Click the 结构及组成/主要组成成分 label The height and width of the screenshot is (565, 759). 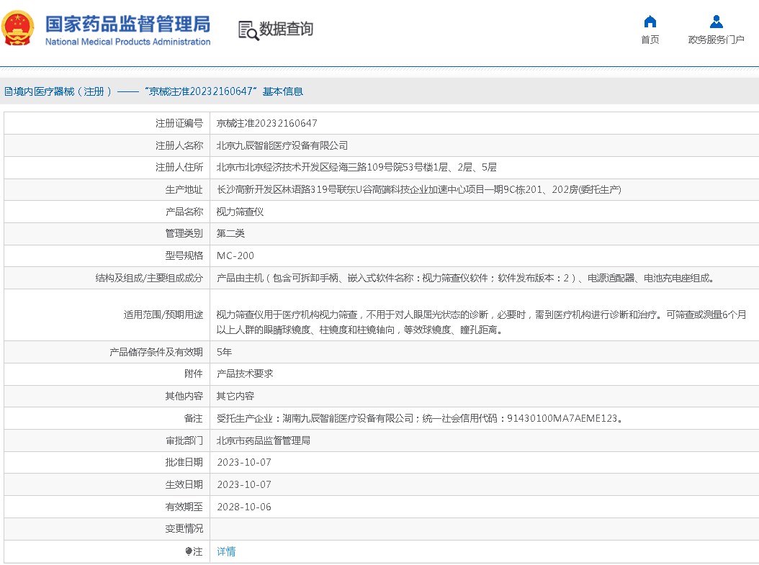click(149, 278)
